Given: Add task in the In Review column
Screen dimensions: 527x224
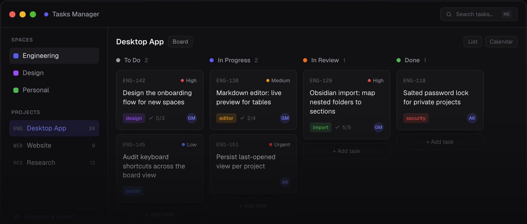Looking at the screenshot, I should click(347, 151).
